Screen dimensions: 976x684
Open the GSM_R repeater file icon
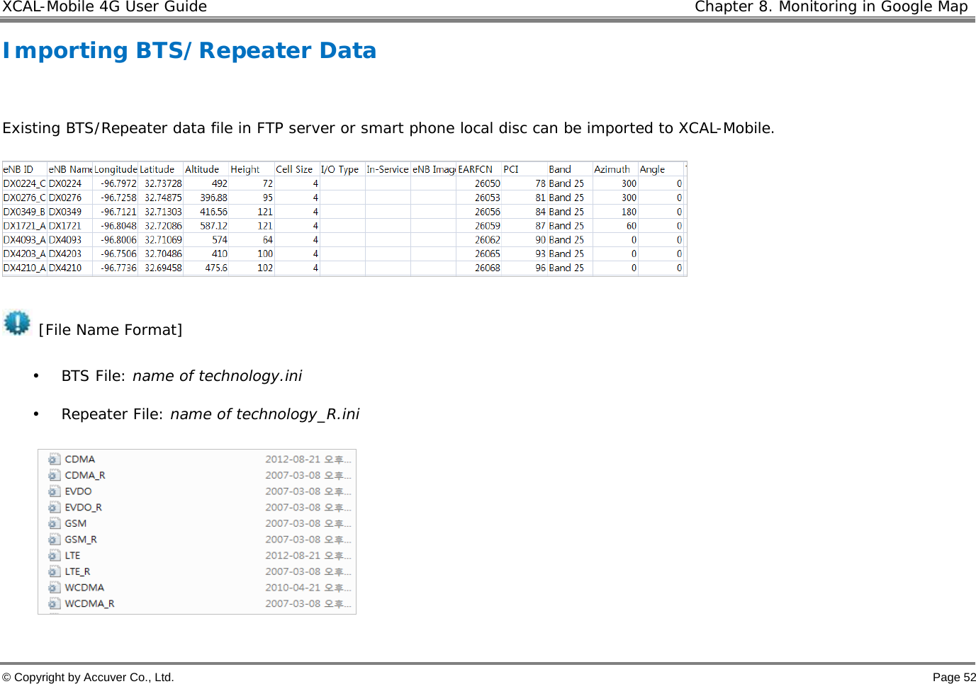(x=55, y=539)
